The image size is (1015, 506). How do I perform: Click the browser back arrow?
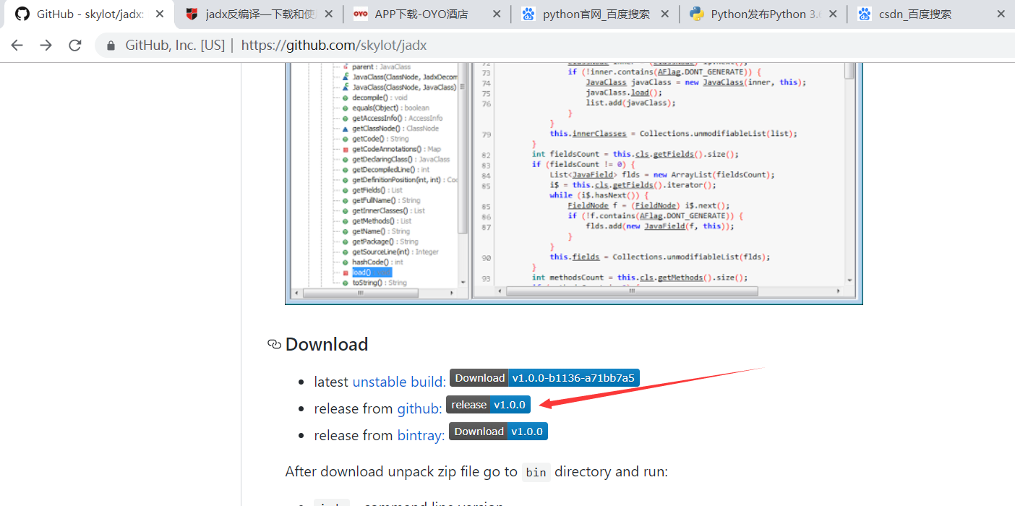(x=17, y=45)
